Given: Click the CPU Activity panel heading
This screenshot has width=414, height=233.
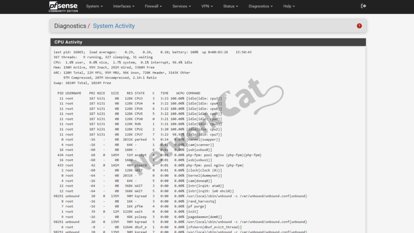Looking at the screenshot, I should point(68,42).
